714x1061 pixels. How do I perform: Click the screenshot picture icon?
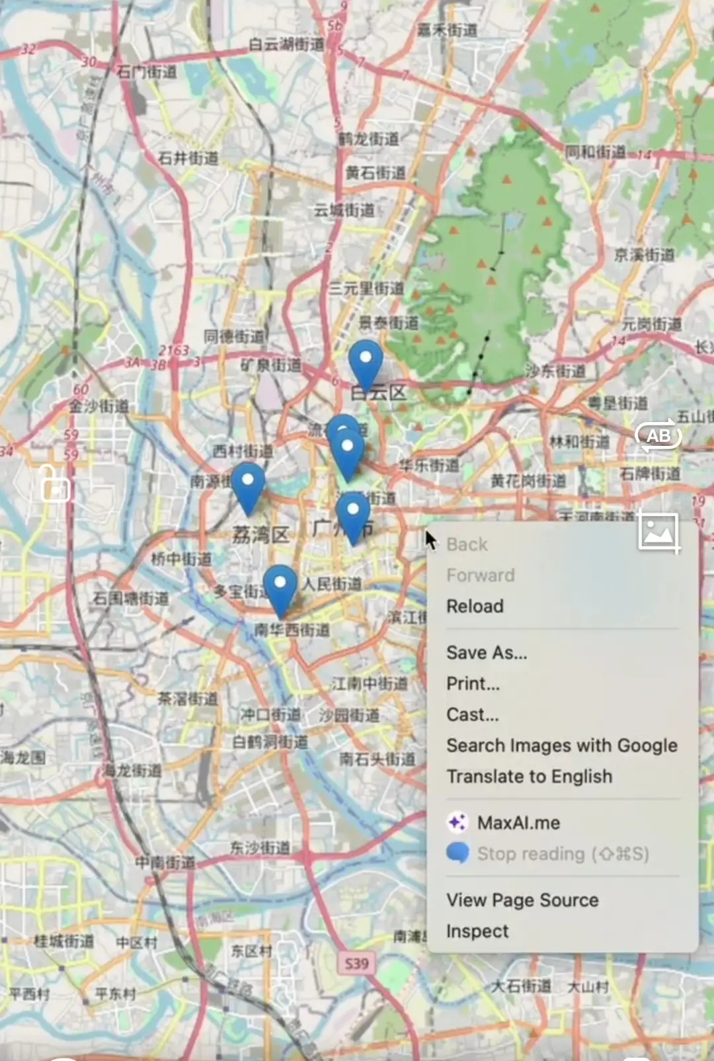(658, 532)
